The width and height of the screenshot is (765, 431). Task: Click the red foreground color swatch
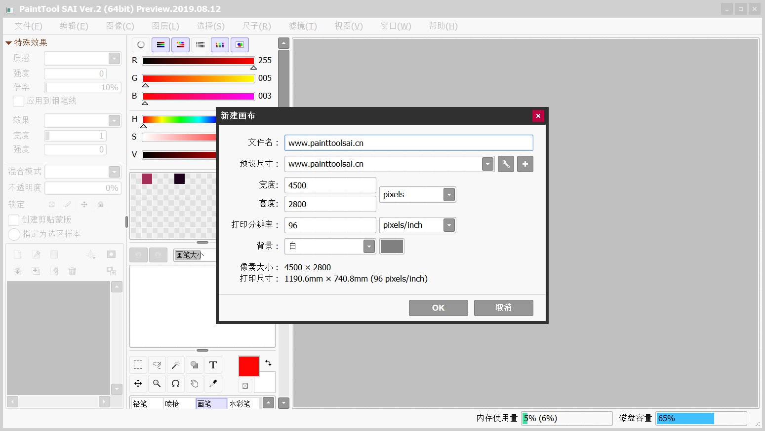(x=249, y=366)
